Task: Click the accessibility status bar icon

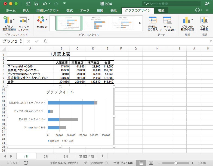Action: pos(26,163)
